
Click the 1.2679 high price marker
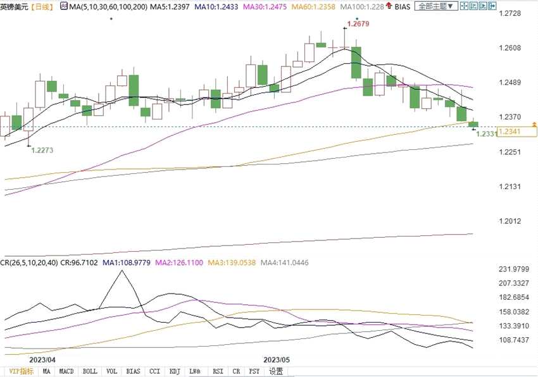358,24
